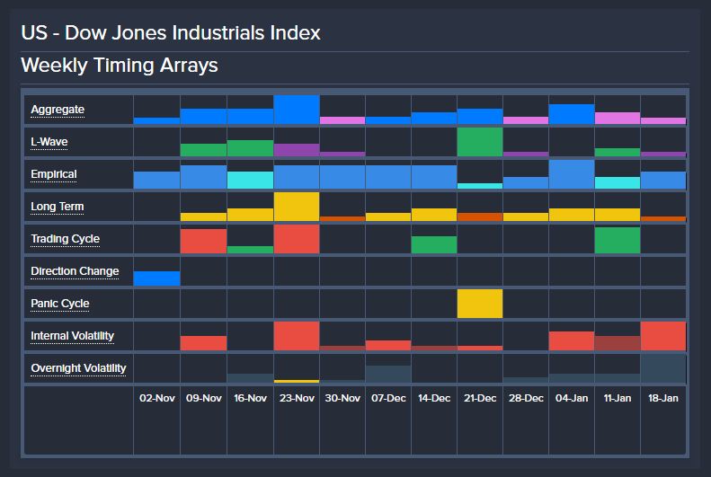Click the 07-Dec date label
The width and height of the screenshot is (711, 477).
pos(388,398)
